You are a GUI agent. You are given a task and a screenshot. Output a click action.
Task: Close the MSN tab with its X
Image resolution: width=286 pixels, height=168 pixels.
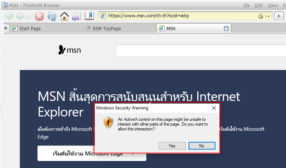pos(226,28)
